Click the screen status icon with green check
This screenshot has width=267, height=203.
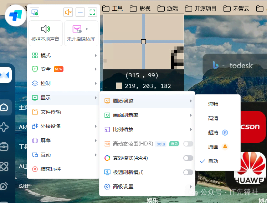[35, 12]
